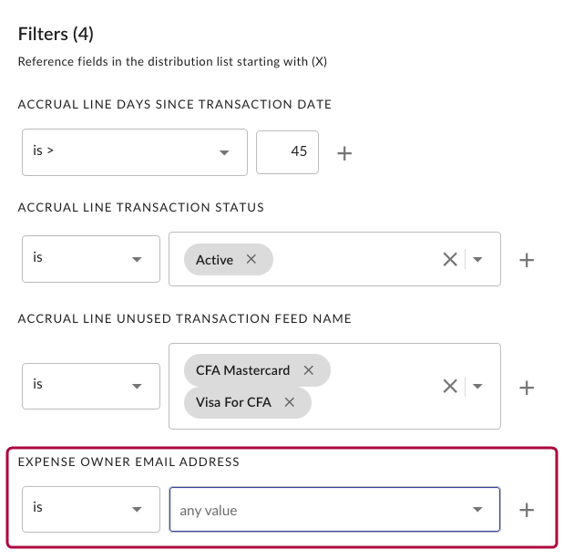The height and width of the screenshot is (560, 584).
Task: Click the plus icon next to days value 45
Action: (x=344, y=152)
